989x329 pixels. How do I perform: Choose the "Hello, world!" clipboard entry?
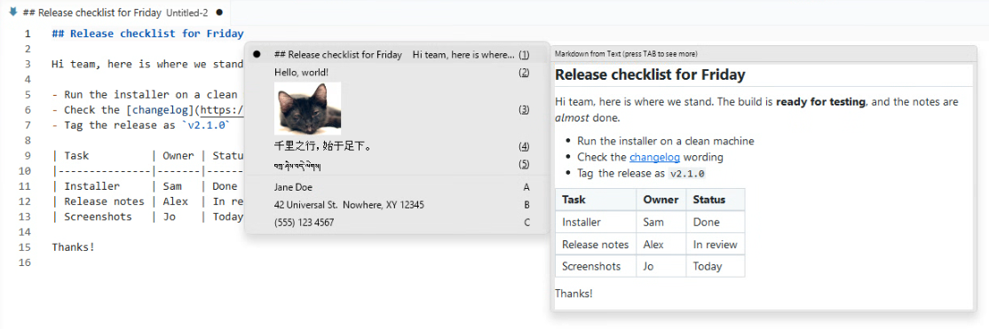(x=396, y=73)
